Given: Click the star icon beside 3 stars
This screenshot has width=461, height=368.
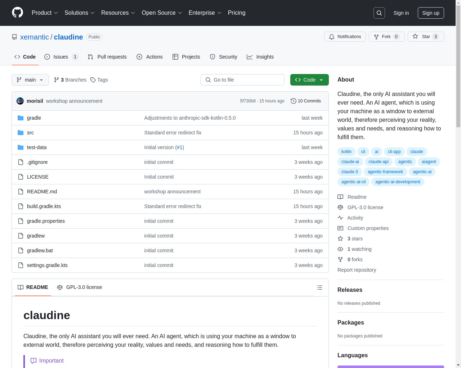Looking at the screenshot, I should 340,239.
